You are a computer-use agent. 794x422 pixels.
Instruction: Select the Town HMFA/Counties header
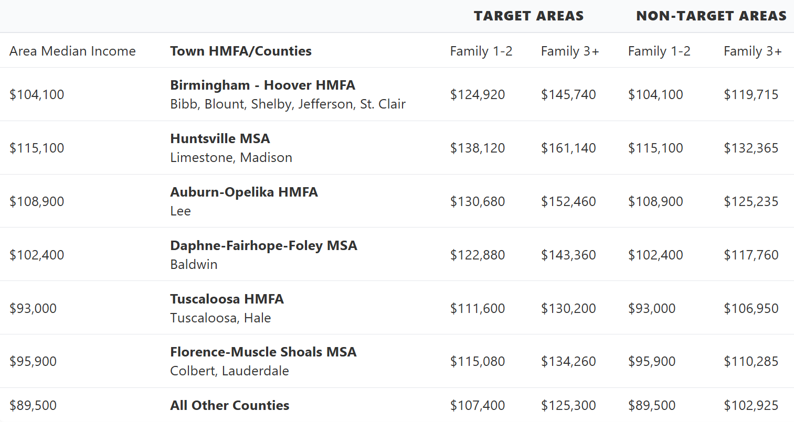coord(241,51)
